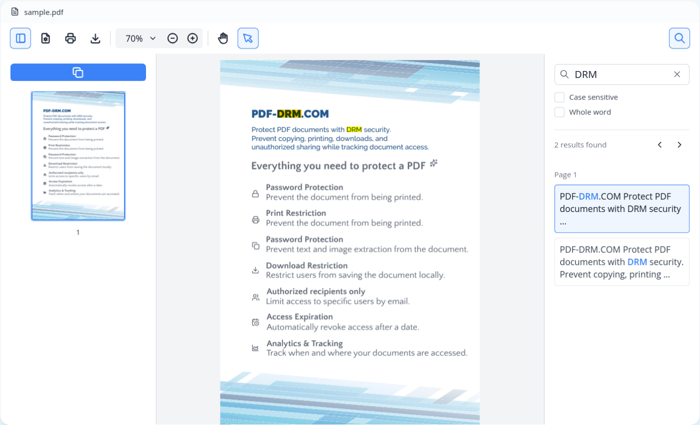Image resolution: width=700 pixels, height=425 pixels.
Task: Go to the next search result
Action: tap(679, 145)
